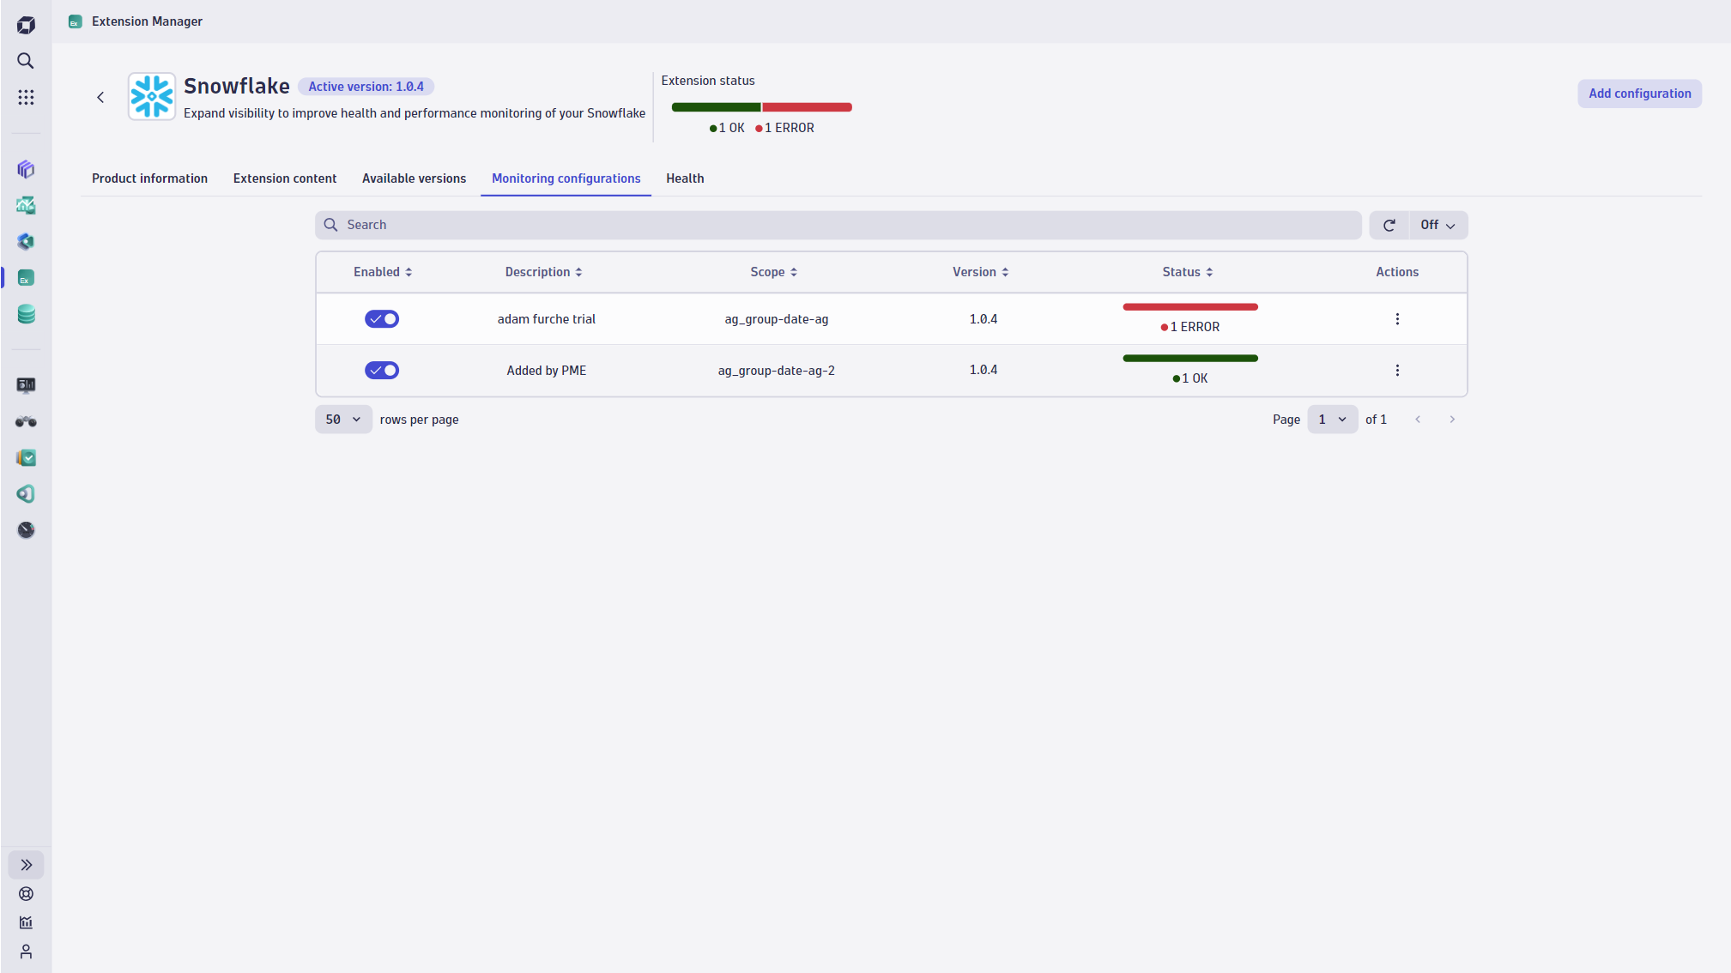This screenshot has width=1731, height=973.
Task: Click the back arrow next to Snowflake
Action: click(100, 97)
